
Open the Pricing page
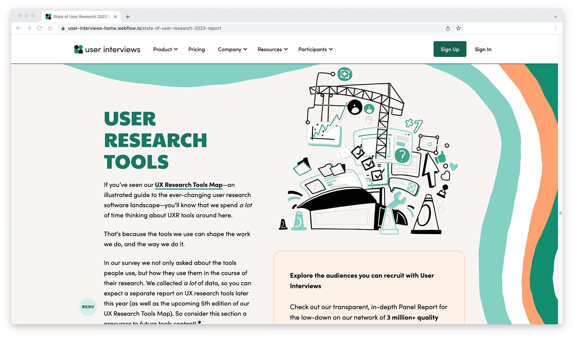coord(196,49)
